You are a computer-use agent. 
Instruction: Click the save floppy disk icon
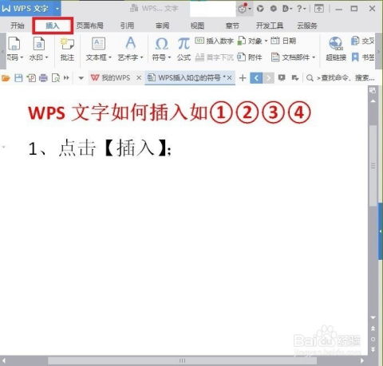click(x=18, y=78)
